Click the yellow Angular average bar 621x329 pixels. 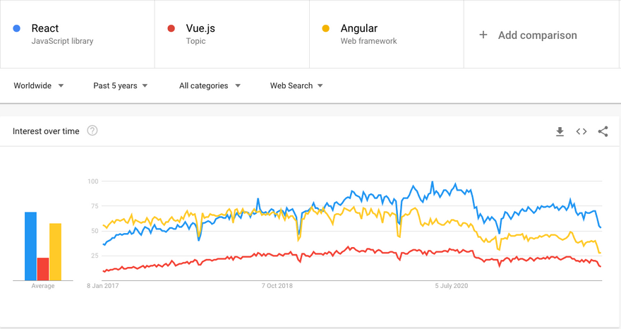point(55,251)
